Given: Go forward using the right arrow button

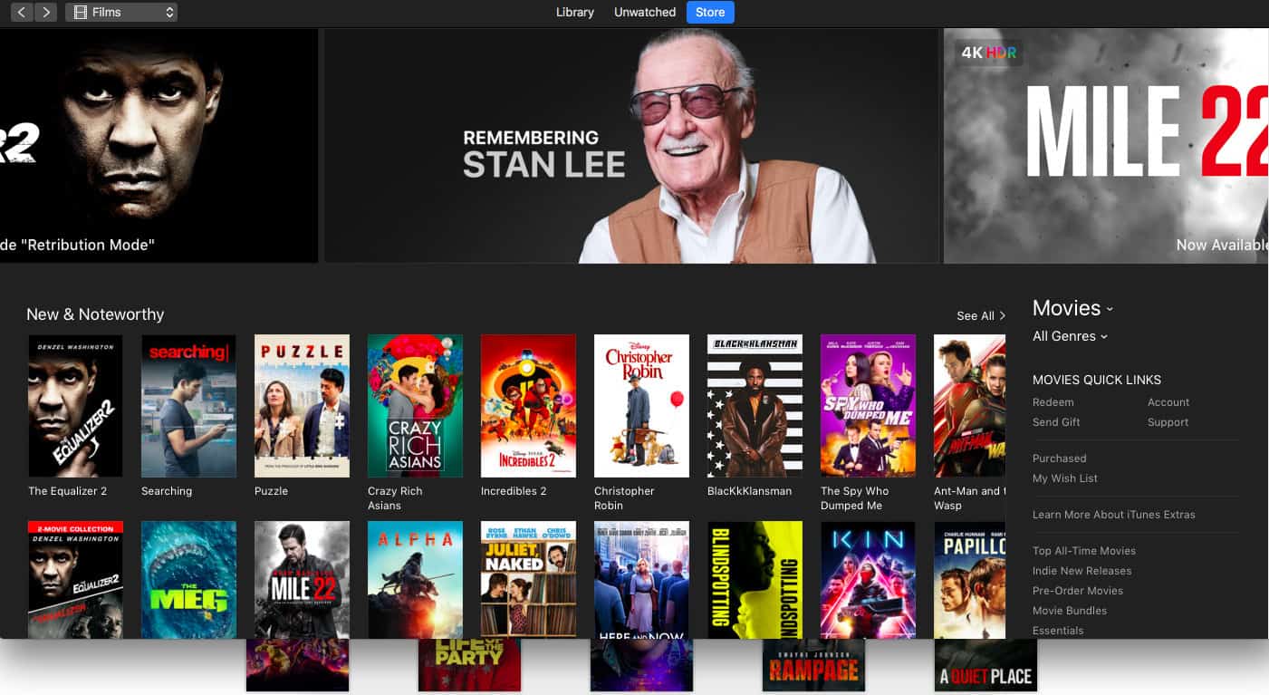Looking at the screenshot, I should coord(46,13).
